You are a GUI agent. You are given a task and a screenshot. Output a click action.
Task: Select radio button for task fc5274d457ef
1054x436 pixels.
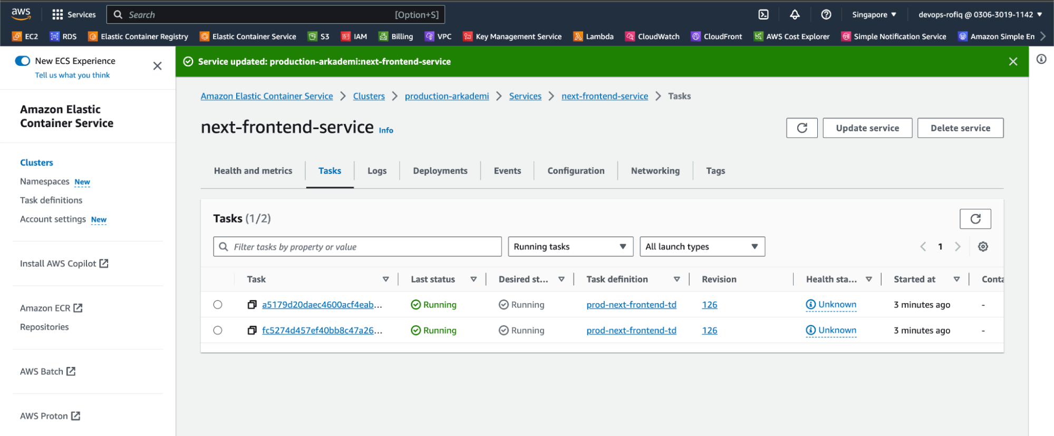click(218, 331)
